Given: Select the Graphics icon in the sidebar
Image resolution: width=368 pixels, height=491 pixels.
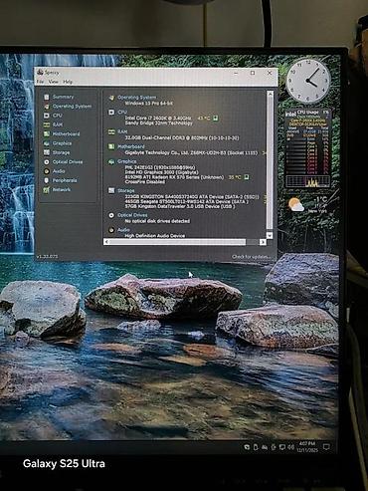Looking at the screenshot, I should (x=47, y=143).
